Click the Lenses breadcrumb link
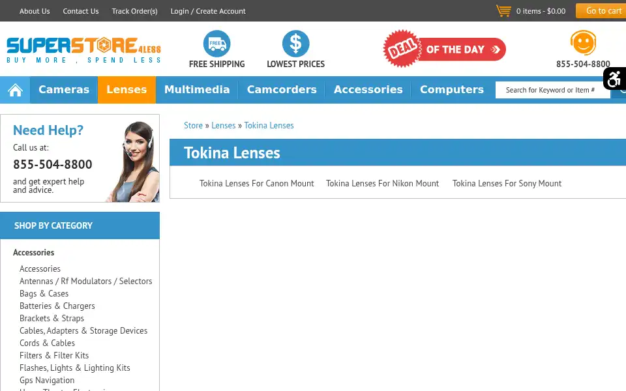This screenshot has height=391, width=626. 223,125
